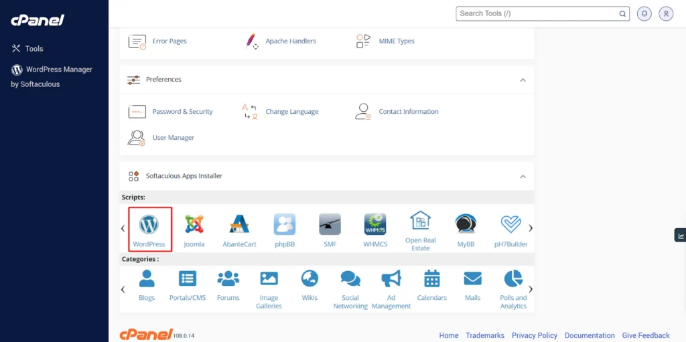
Task: Open the Password & Security icon
Action: click(x=137, y=112)
